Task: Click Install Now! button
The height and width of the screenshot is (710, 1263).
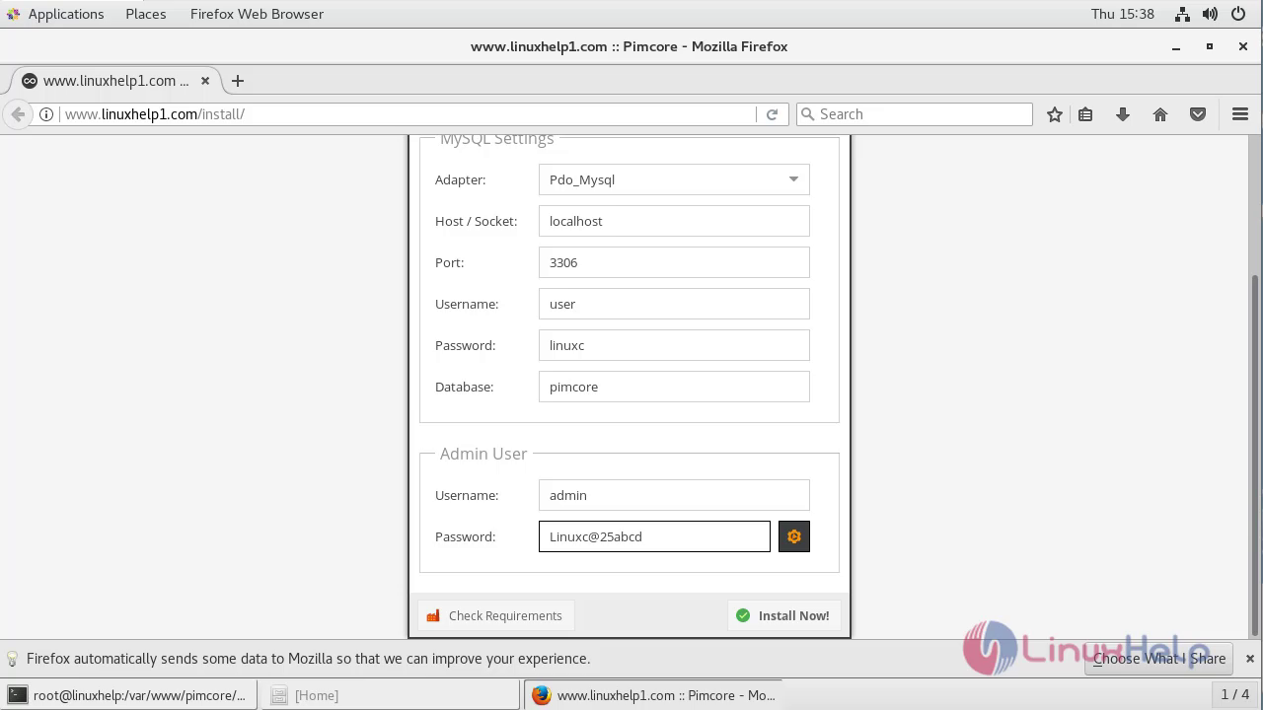Action: [784, 615]
